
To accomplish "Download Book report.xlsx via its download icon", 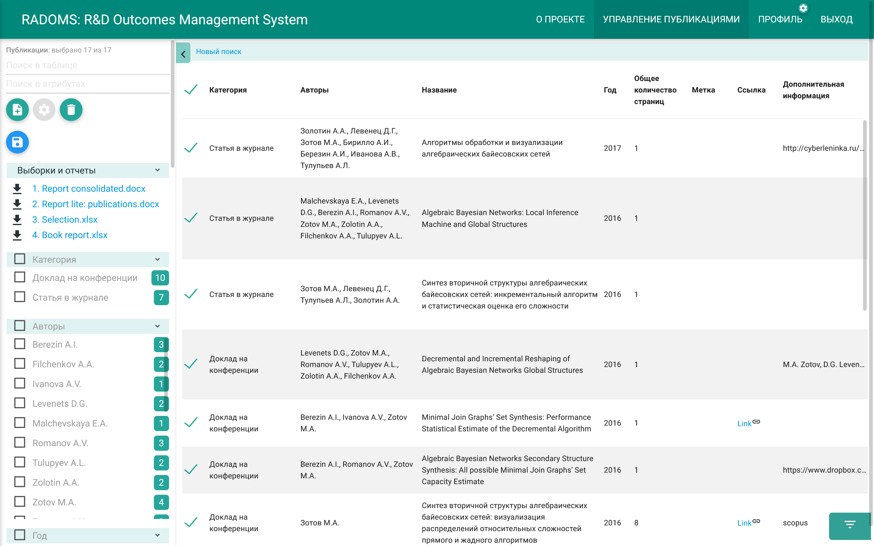I will tap(17, 235).
